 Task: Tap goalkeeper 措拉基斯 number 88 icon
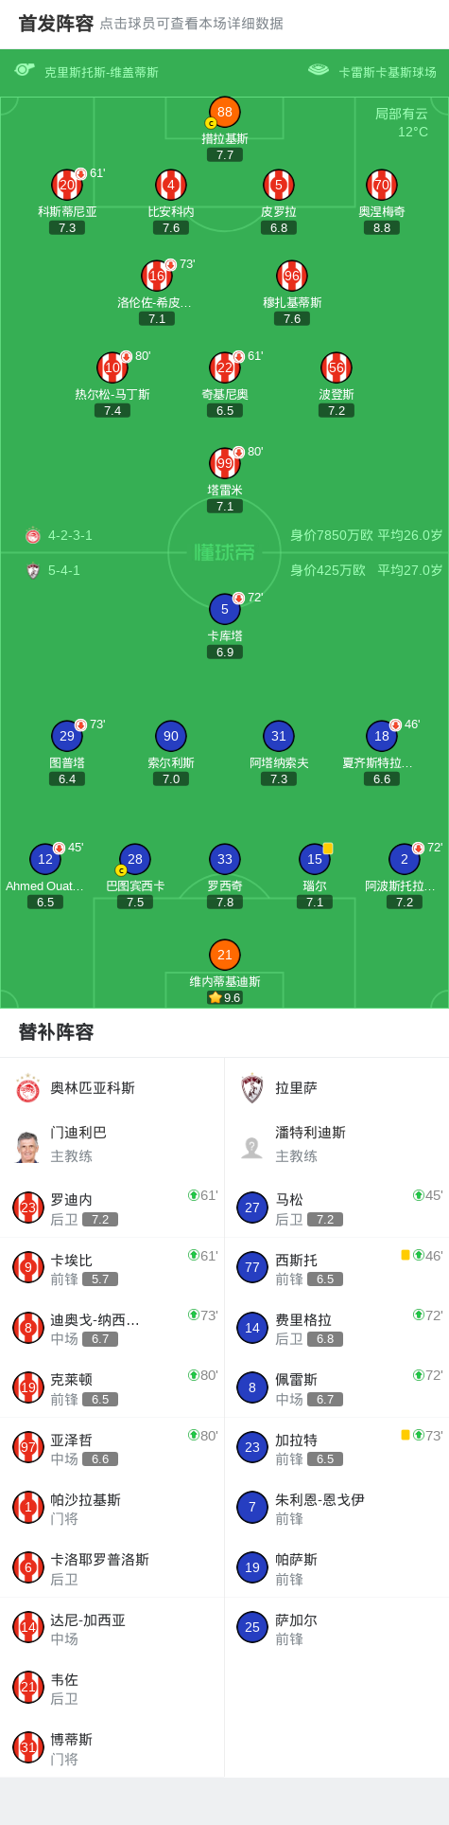(225, 112)
